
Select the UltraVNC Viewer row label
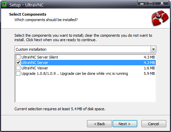pos(35,68)
